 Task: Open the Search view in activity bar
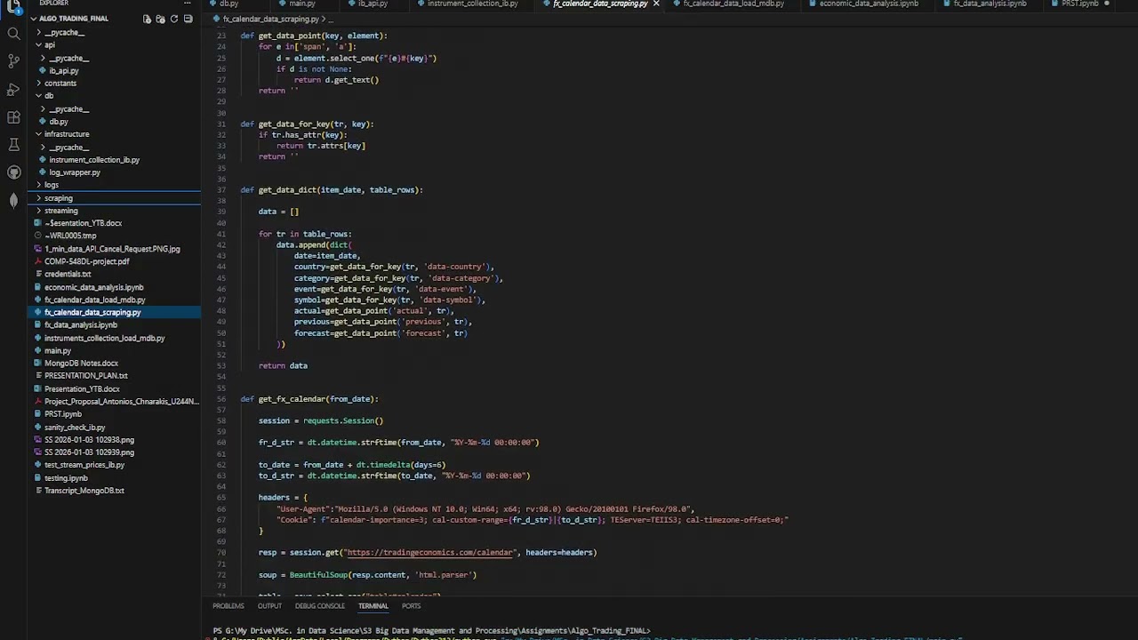[x=13, y=34]
